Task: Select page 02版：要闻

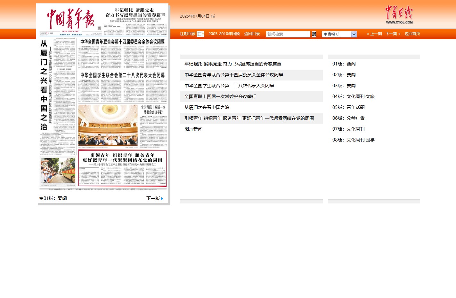Action: (x=344, y=75)
